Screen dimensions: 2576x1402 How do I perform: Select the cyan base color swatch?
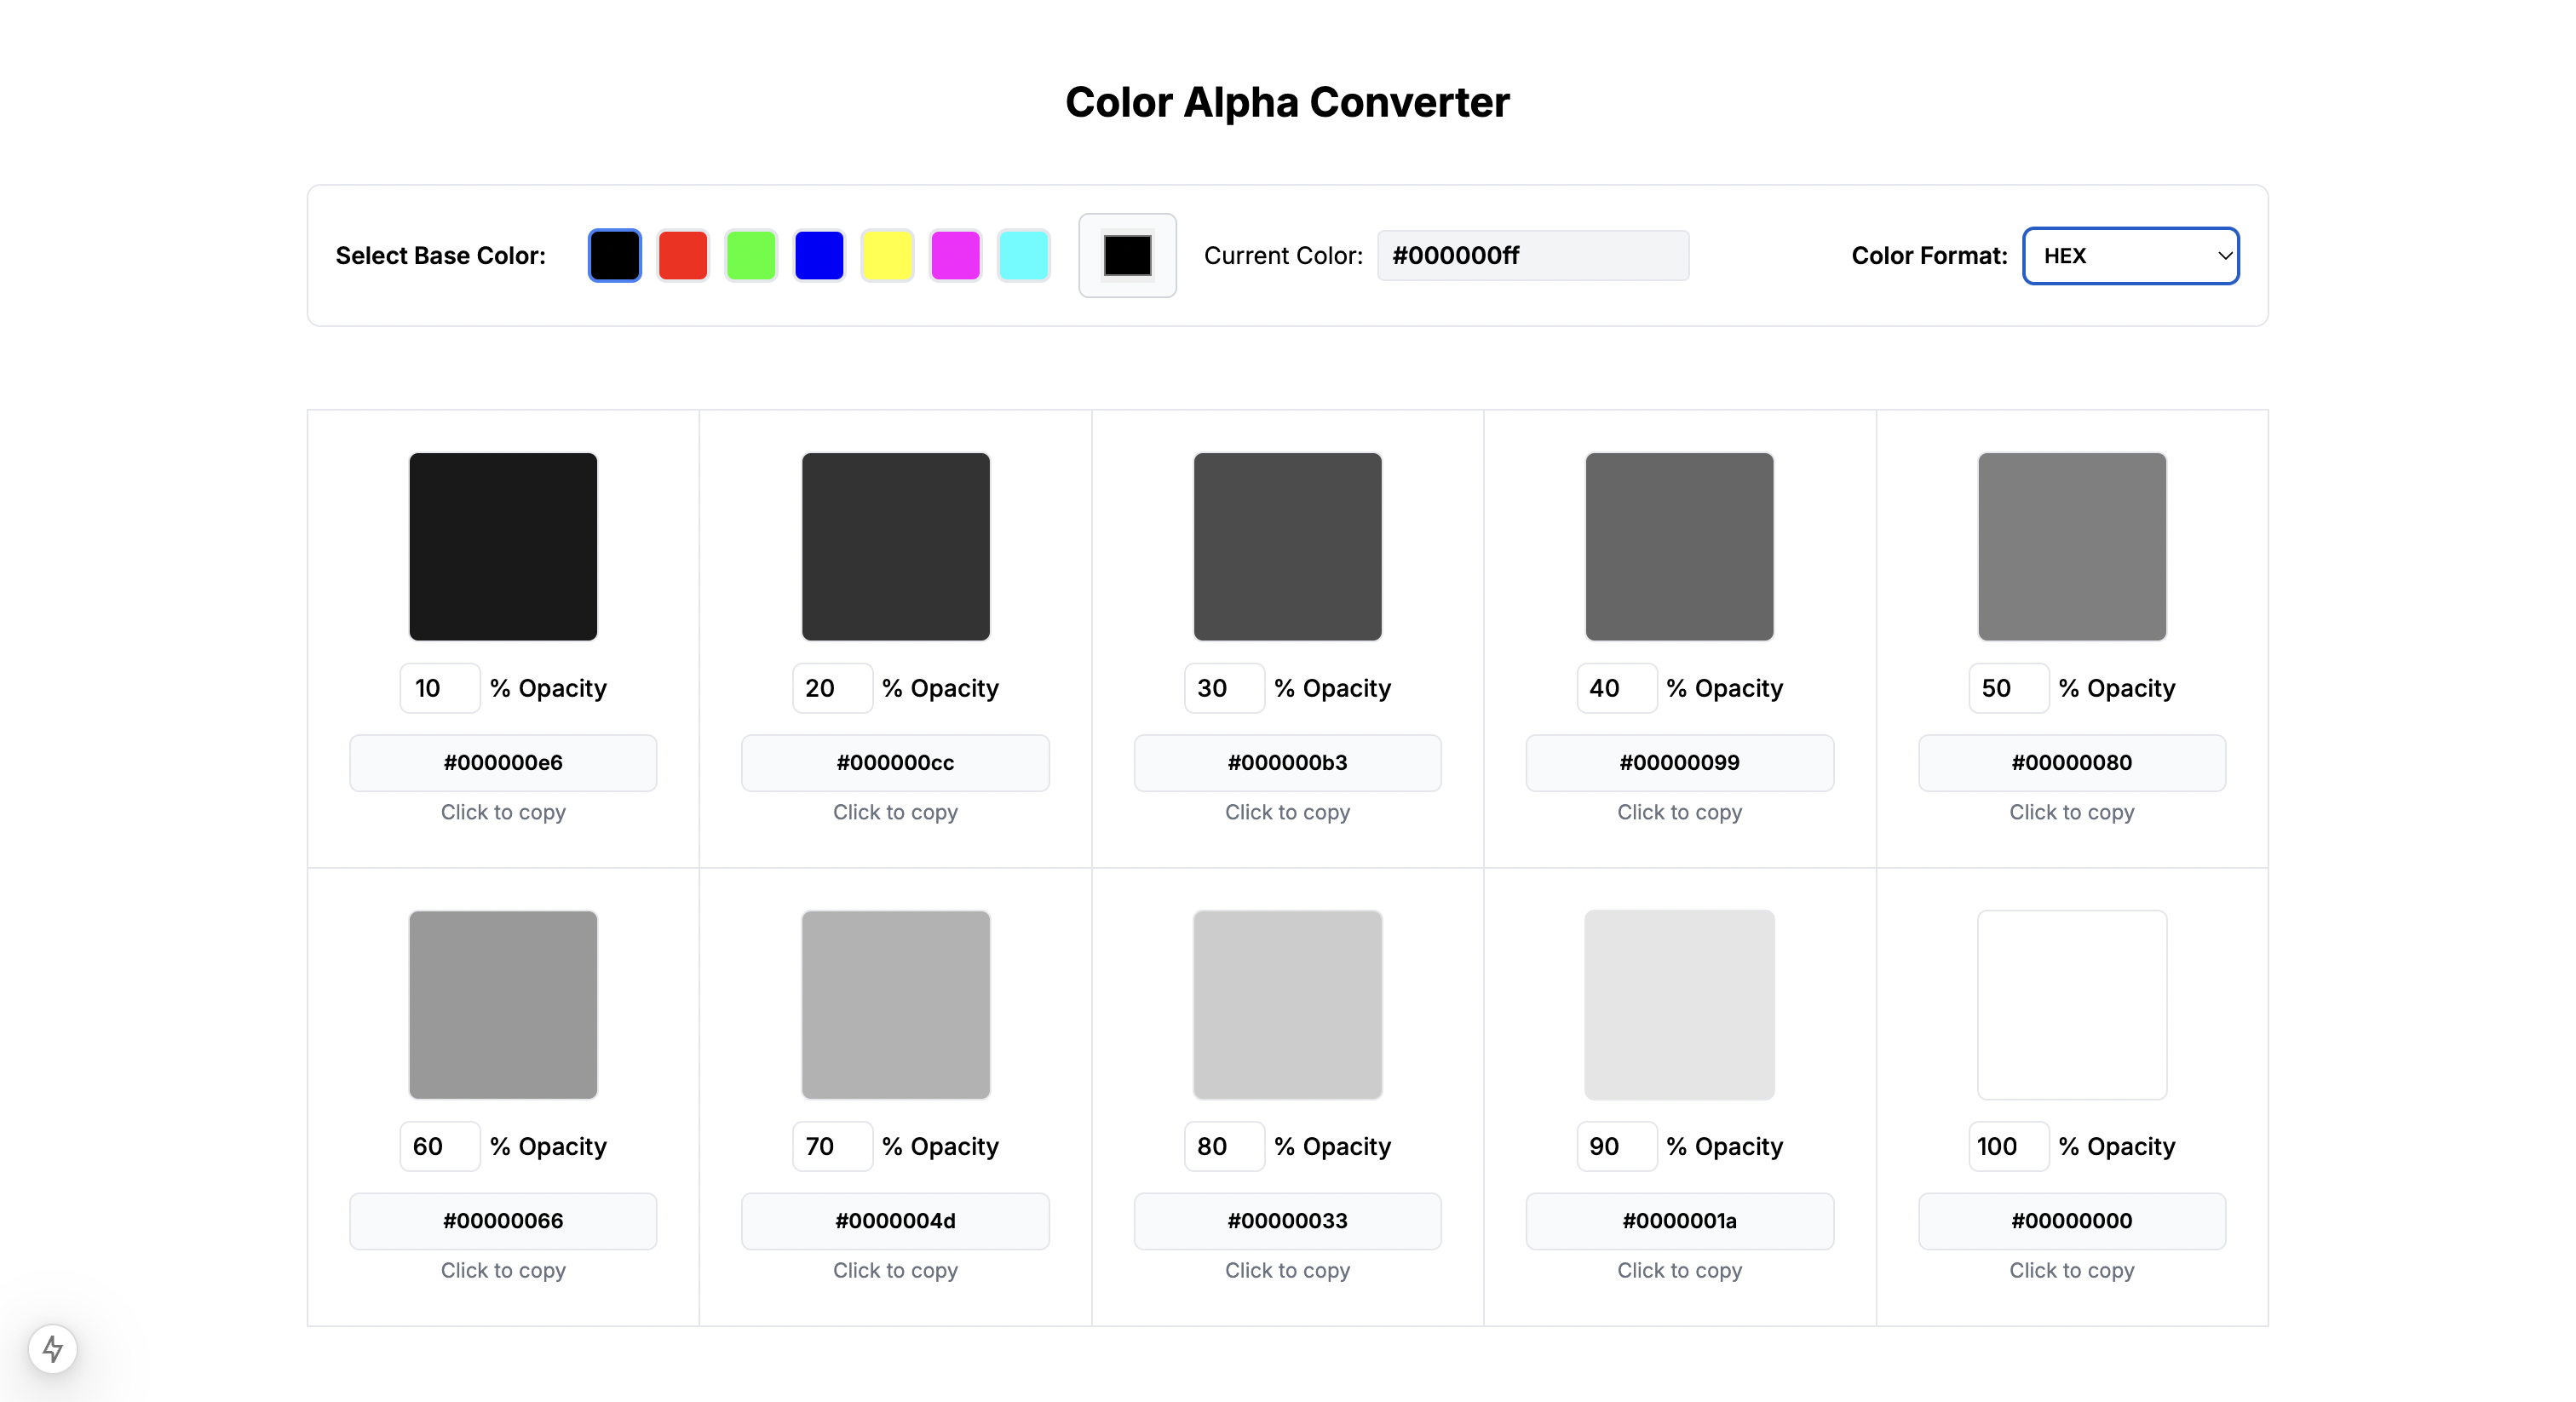(x=1023, y=255)
